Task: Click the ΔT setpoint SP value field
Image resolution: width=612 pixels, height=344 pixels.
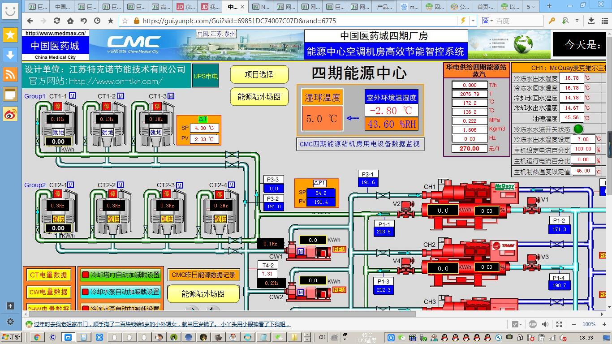Action: click(x=205, y=128)
